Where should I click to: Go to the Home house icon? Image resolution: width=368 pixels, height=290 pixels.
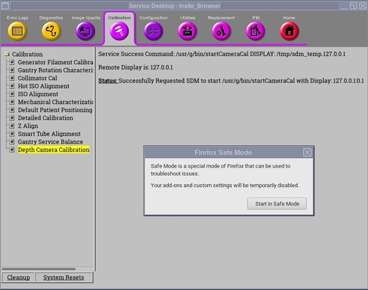[289, 31]
